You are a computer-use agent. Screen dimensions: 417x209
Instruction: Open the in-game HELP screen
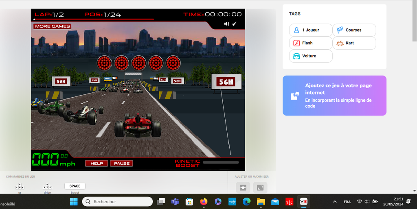tap(97, 163)
